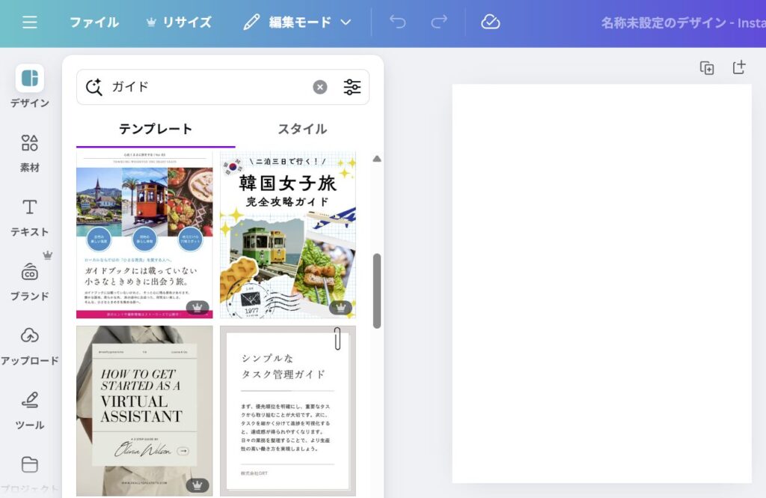Open search filter options

point(352,87)
